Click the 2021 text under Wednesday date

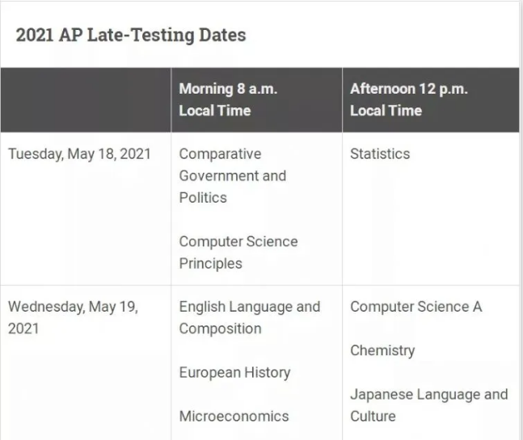[x=23, y=329]
